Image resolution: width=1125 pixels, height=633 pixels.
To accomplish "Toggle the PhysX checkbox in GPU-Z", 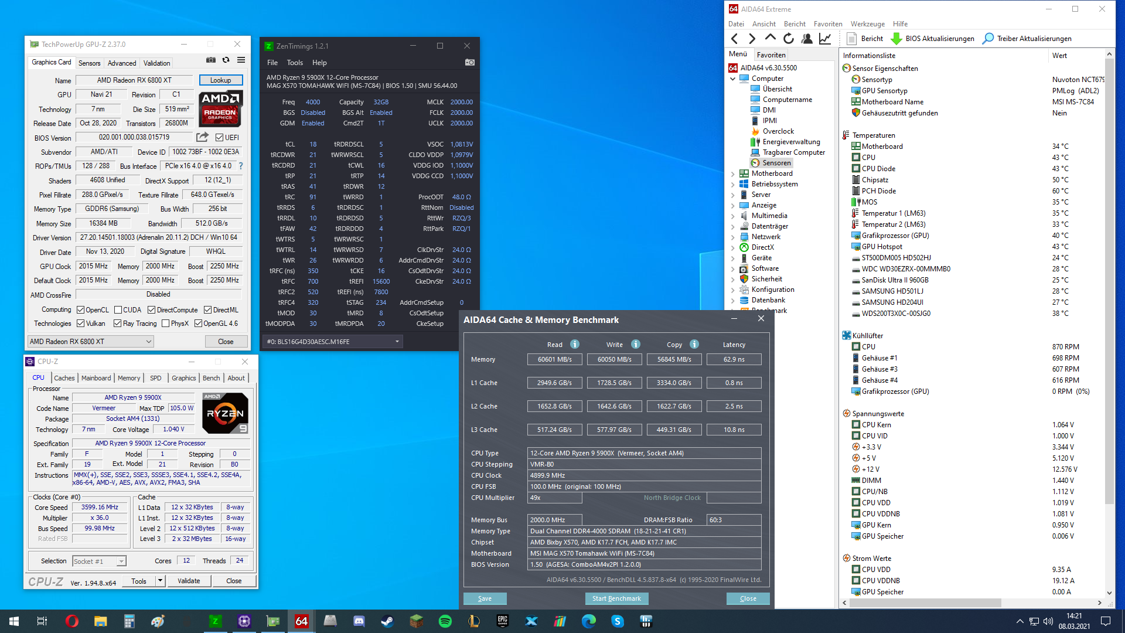I will [x=166, y=324].
